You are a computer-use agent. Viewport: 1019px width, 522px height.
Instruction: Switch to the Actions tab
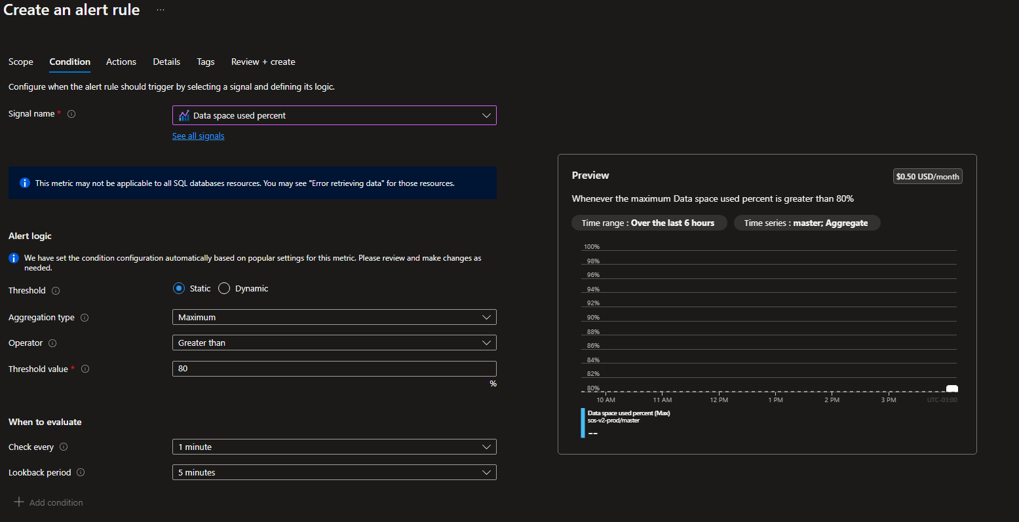point(121,62)
